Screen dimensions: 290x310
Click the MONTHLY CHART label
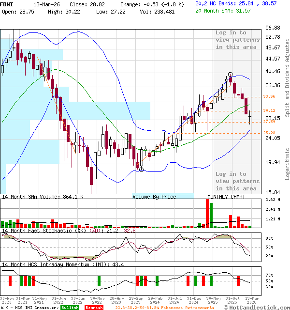pos(226,197)
